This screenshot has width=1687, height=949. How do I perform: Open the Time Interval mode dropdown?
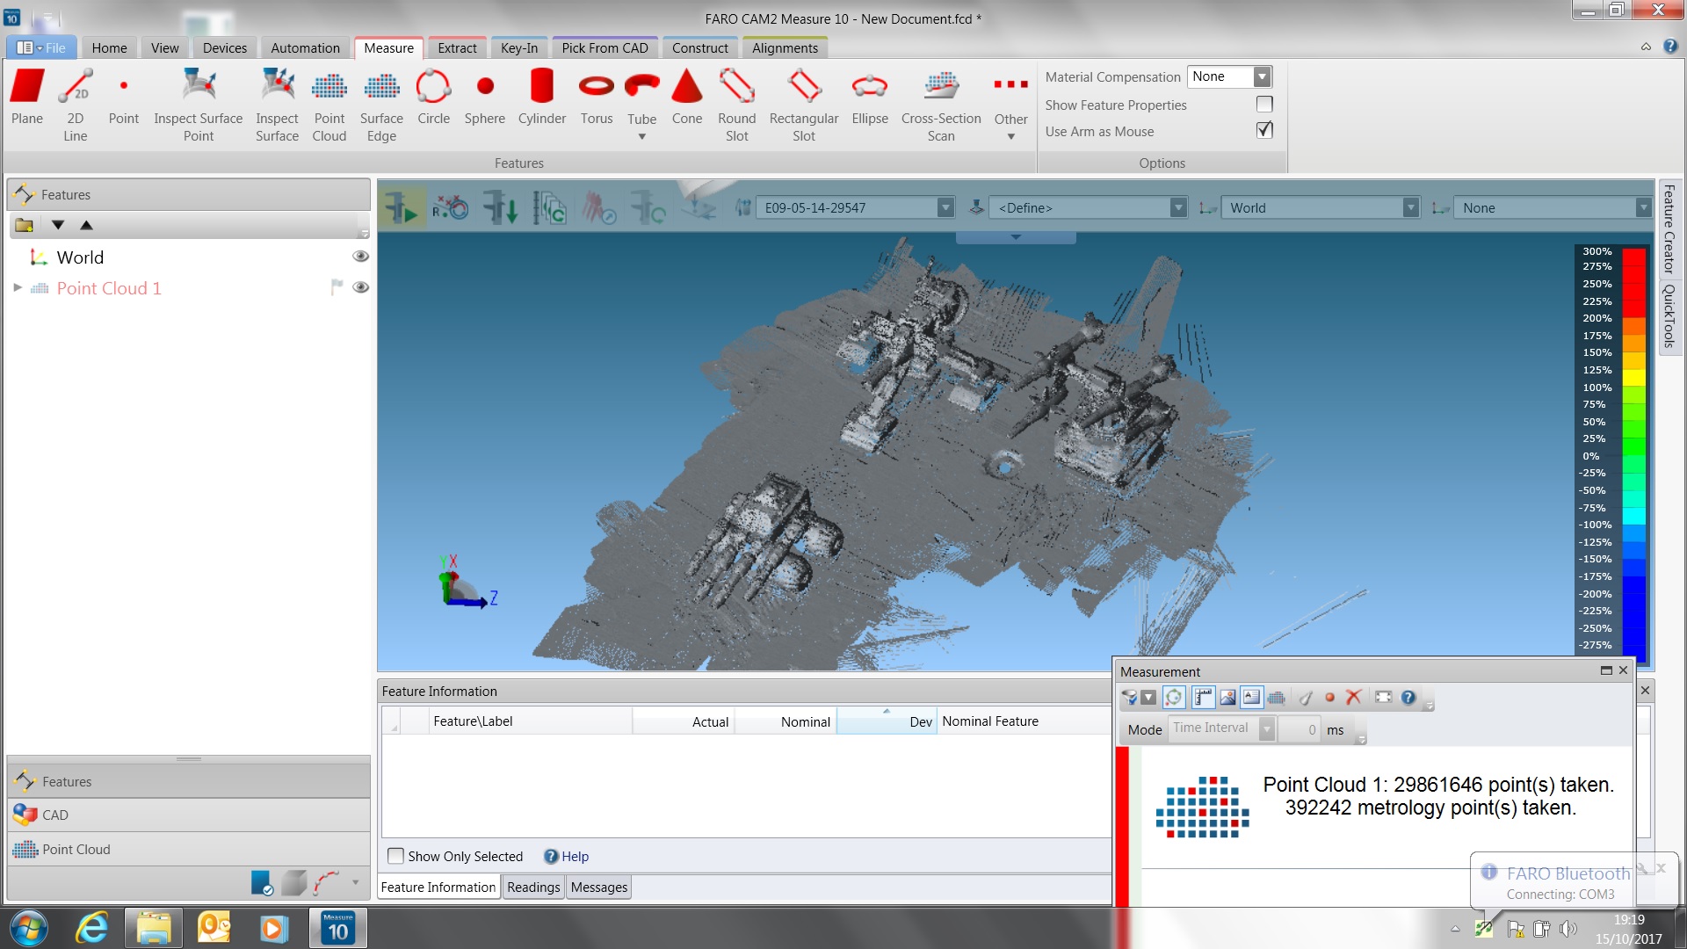1267,729
